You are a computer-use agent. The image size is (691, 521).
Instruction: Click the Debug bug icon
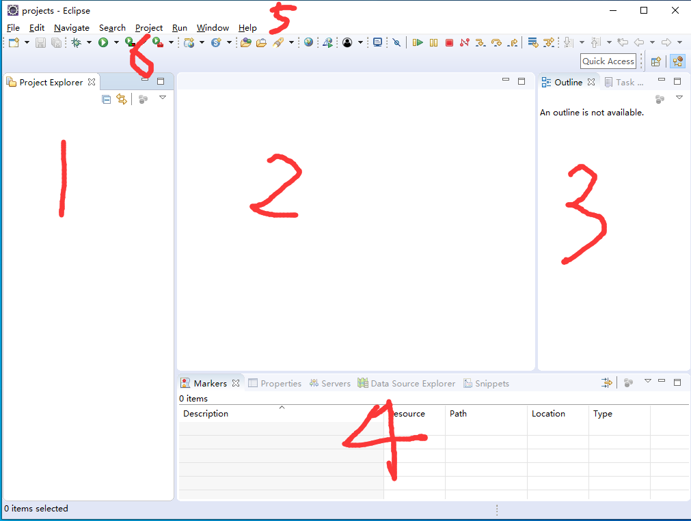point(77,42)
